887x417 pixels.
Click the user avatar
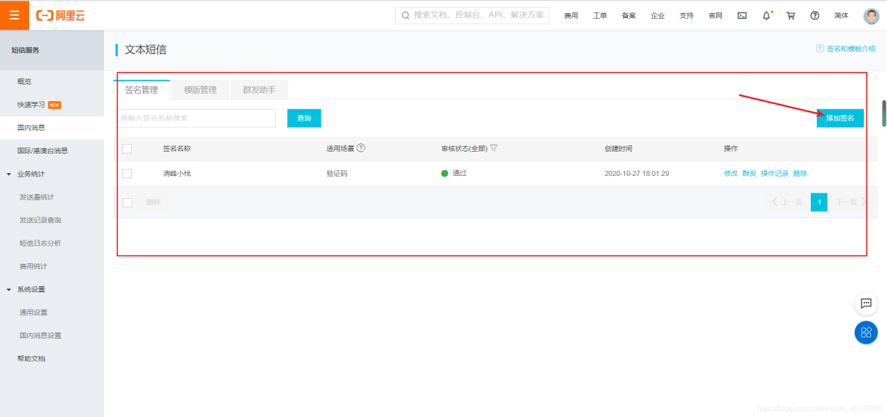point(871,16)
